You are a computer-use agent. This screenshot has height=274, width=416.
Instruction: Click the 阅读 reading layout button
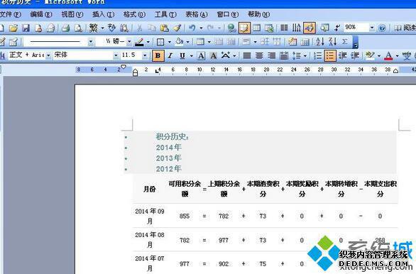405,28
